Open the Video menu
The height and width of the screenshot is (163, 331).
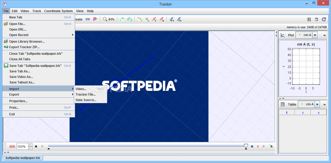(x=25, y=11)
